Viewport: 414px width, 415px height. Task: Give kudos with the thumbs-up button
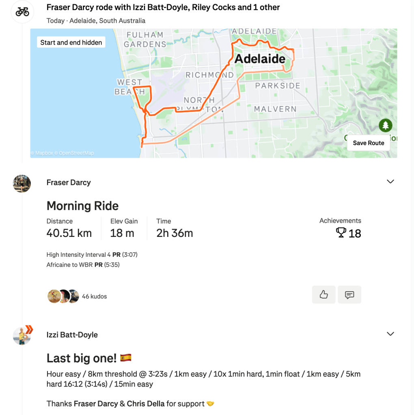click(x=323, y=295)
